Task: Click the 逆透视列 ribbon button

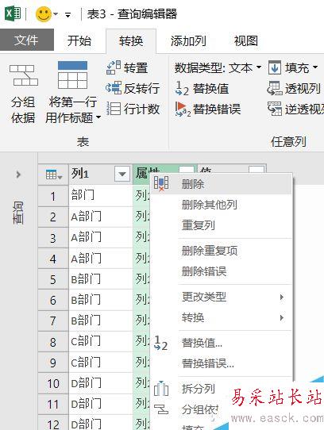Action: [x=295, y=109]
